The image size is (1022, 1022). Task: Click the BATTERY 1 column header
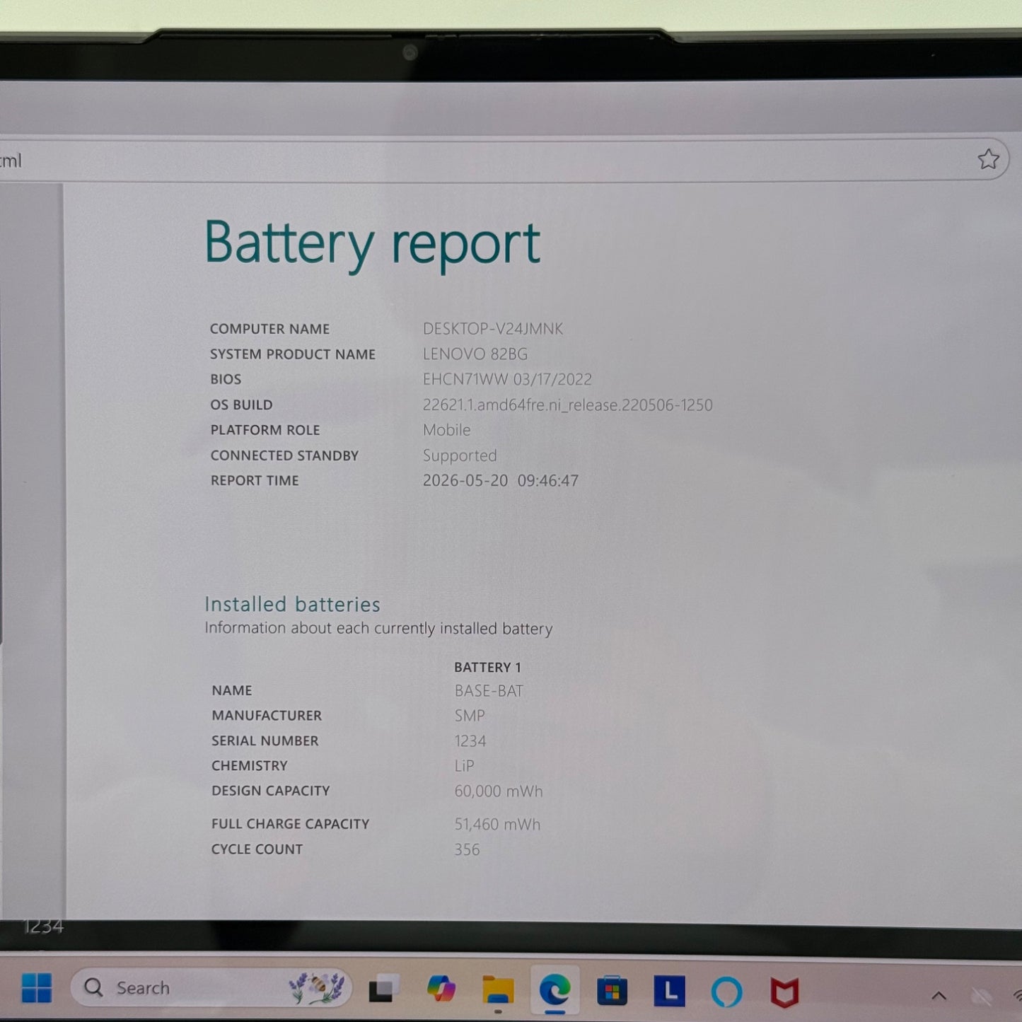[x=487, y=667]
